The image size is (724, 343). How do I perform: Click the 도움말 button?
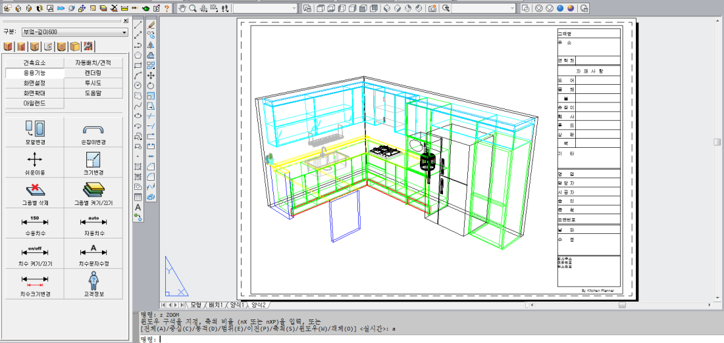pyautogui.click(x=93, y=93)
